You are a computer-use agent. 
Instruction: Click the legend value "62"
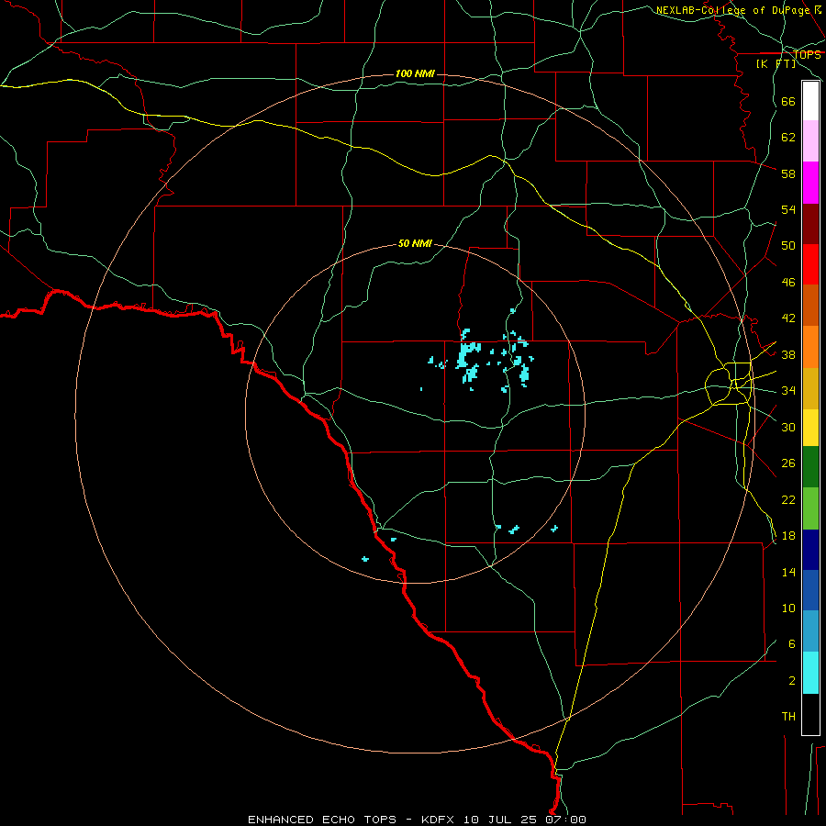[788, 138]
